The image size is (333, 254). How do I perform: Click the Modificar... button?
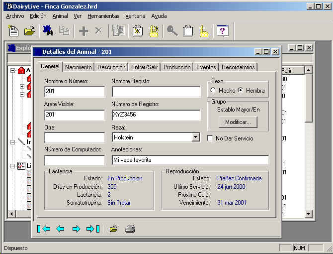(238, 122)
